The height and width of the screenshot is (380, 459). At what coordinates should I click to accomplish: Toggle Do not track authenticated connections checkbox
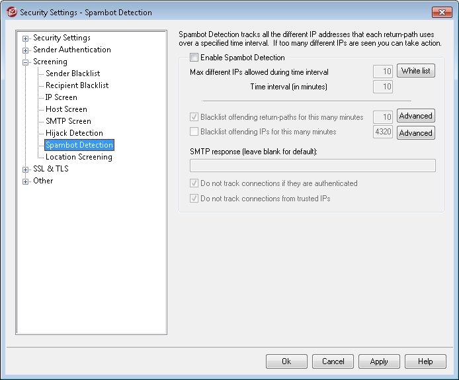pos(194,183)
